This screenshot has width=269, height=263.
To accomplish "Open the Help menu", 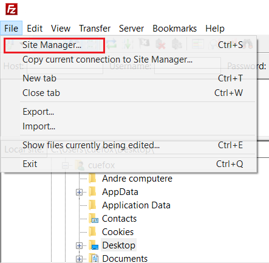I will coord(215,29).
